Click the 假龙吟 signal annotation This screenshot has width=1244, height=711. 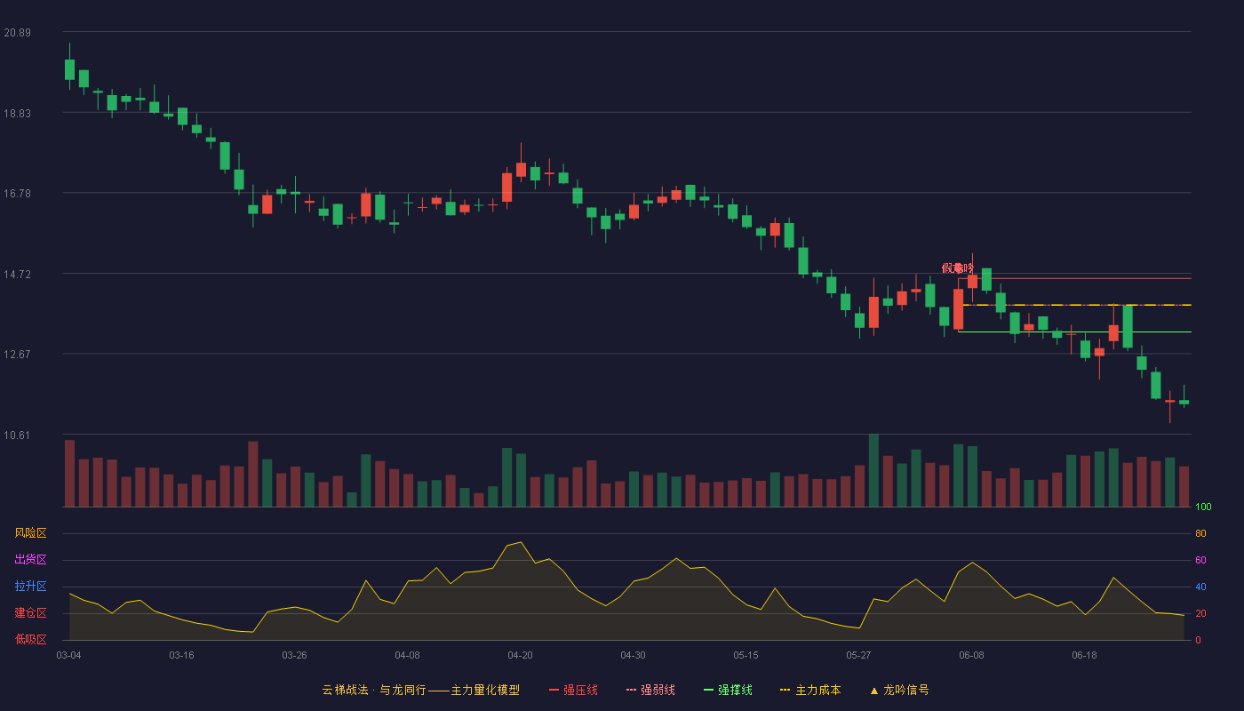pyautogui.click(x=958, y=268)
